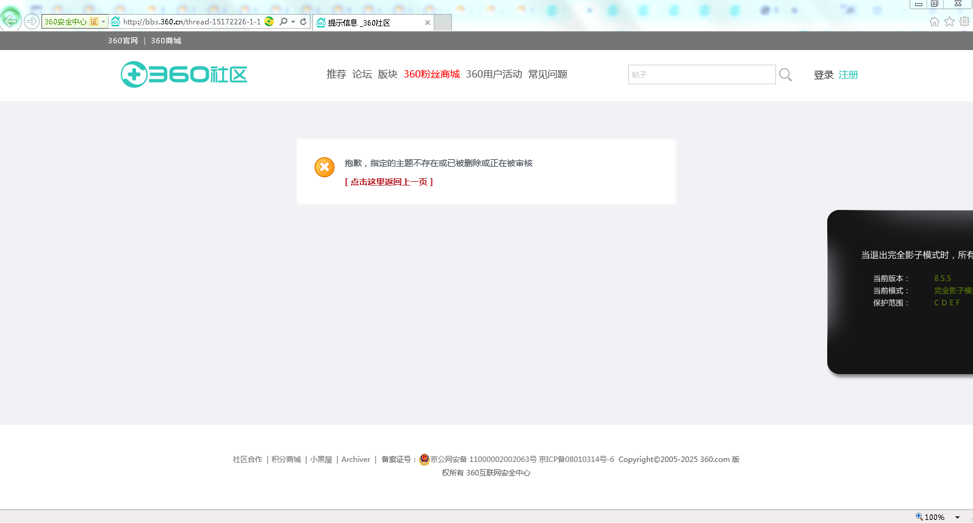Open the Favorites star icon
The image size is (973, 523).
point(949,21)
